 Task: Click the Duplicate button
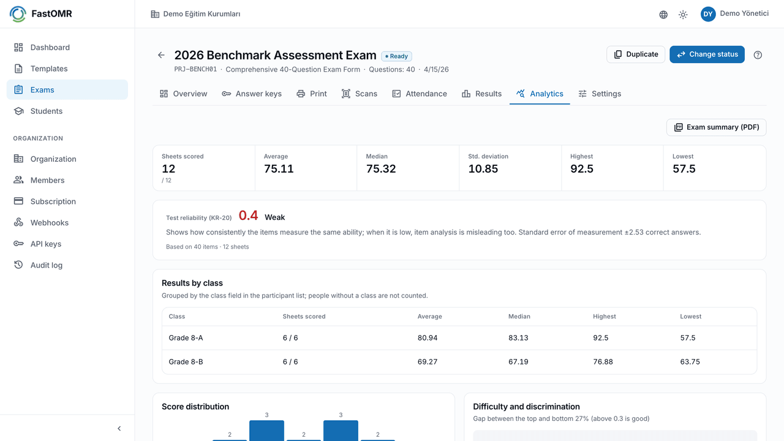click(x=636, y=55)
